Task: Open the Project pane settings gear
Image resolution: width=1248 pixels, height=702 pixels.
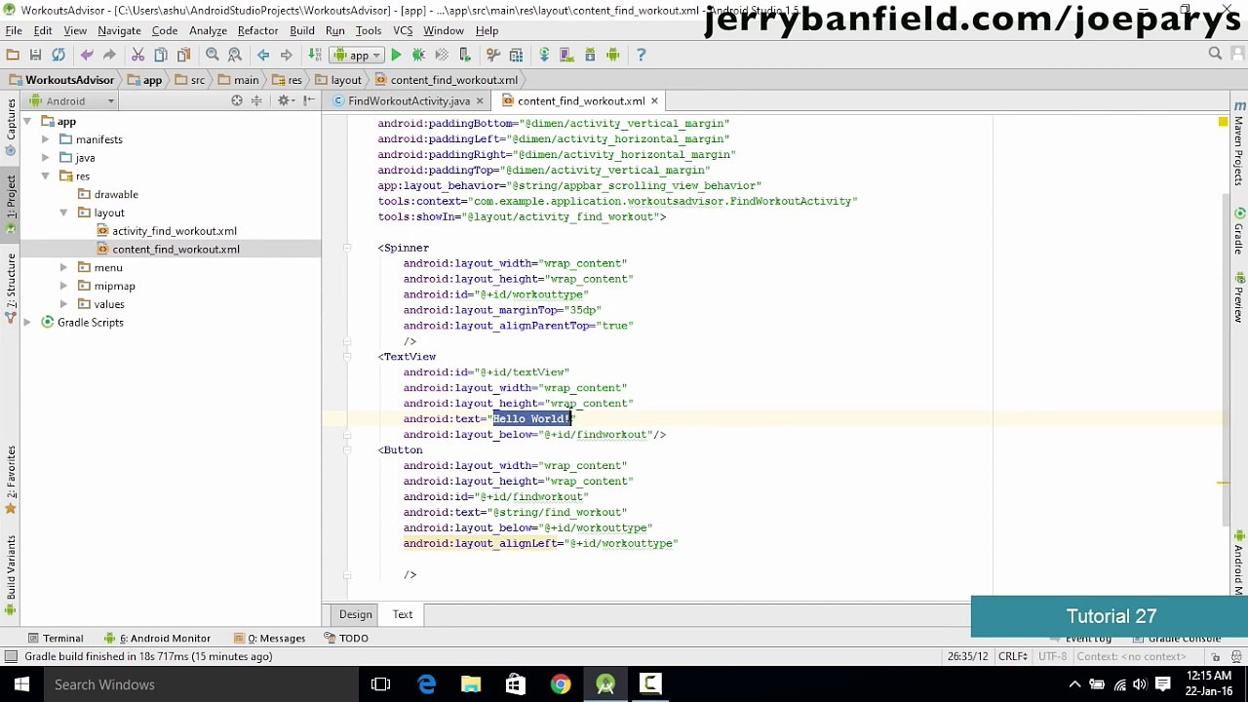Action: click(286, 100)
